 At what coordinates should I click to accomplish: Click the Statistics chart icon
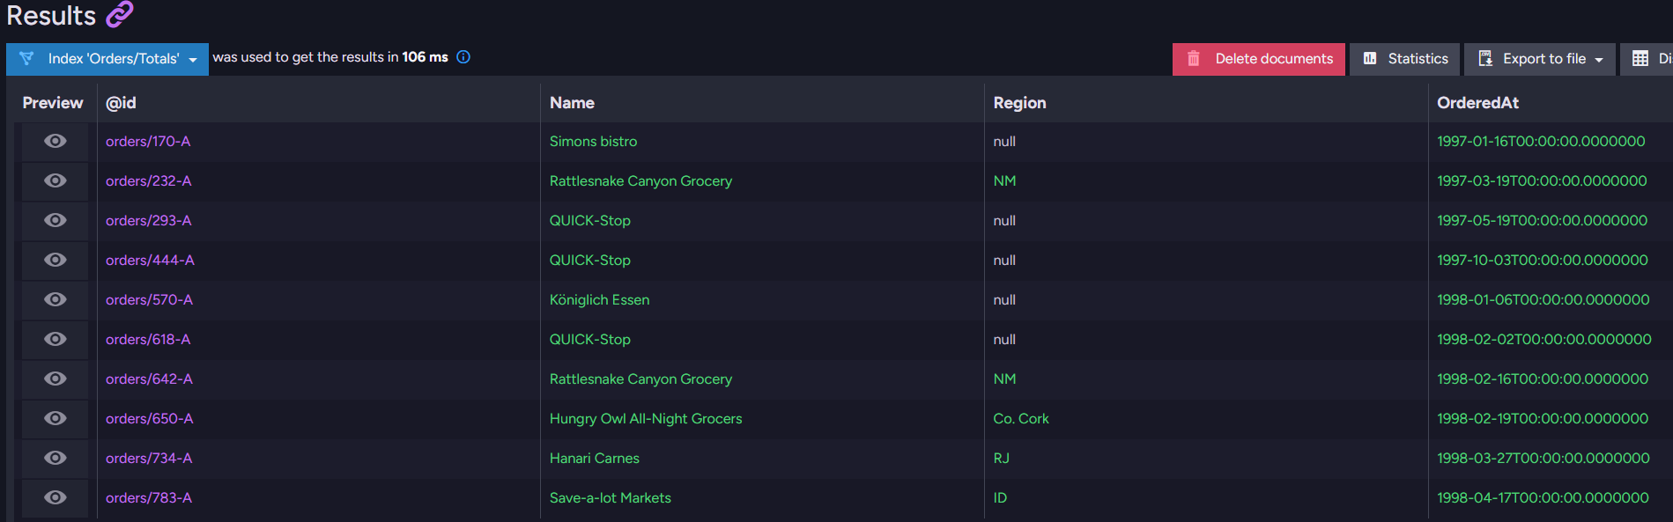(1370, 59)
